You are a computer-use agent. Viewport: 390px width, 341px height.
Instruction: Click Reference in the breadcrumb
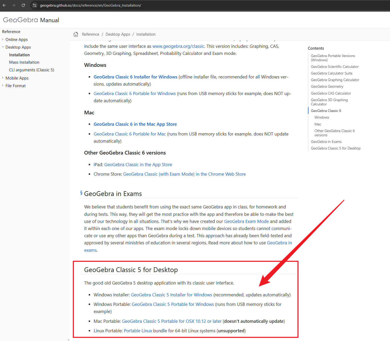tap(90, 34)
